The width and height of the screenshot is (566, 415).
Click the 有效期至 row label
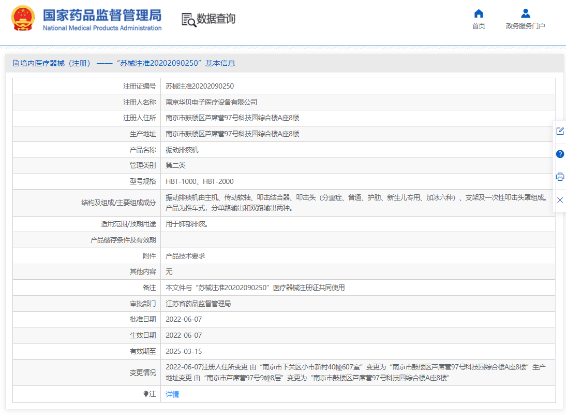[x=143, y=351]
